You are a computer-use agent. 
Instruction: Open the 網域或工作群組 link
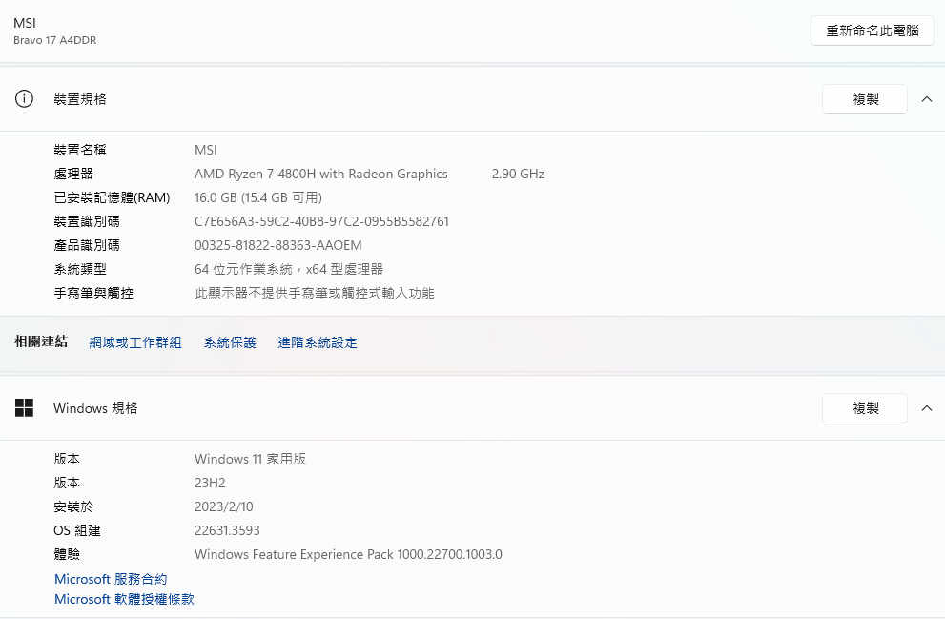(x=135, y=342)
